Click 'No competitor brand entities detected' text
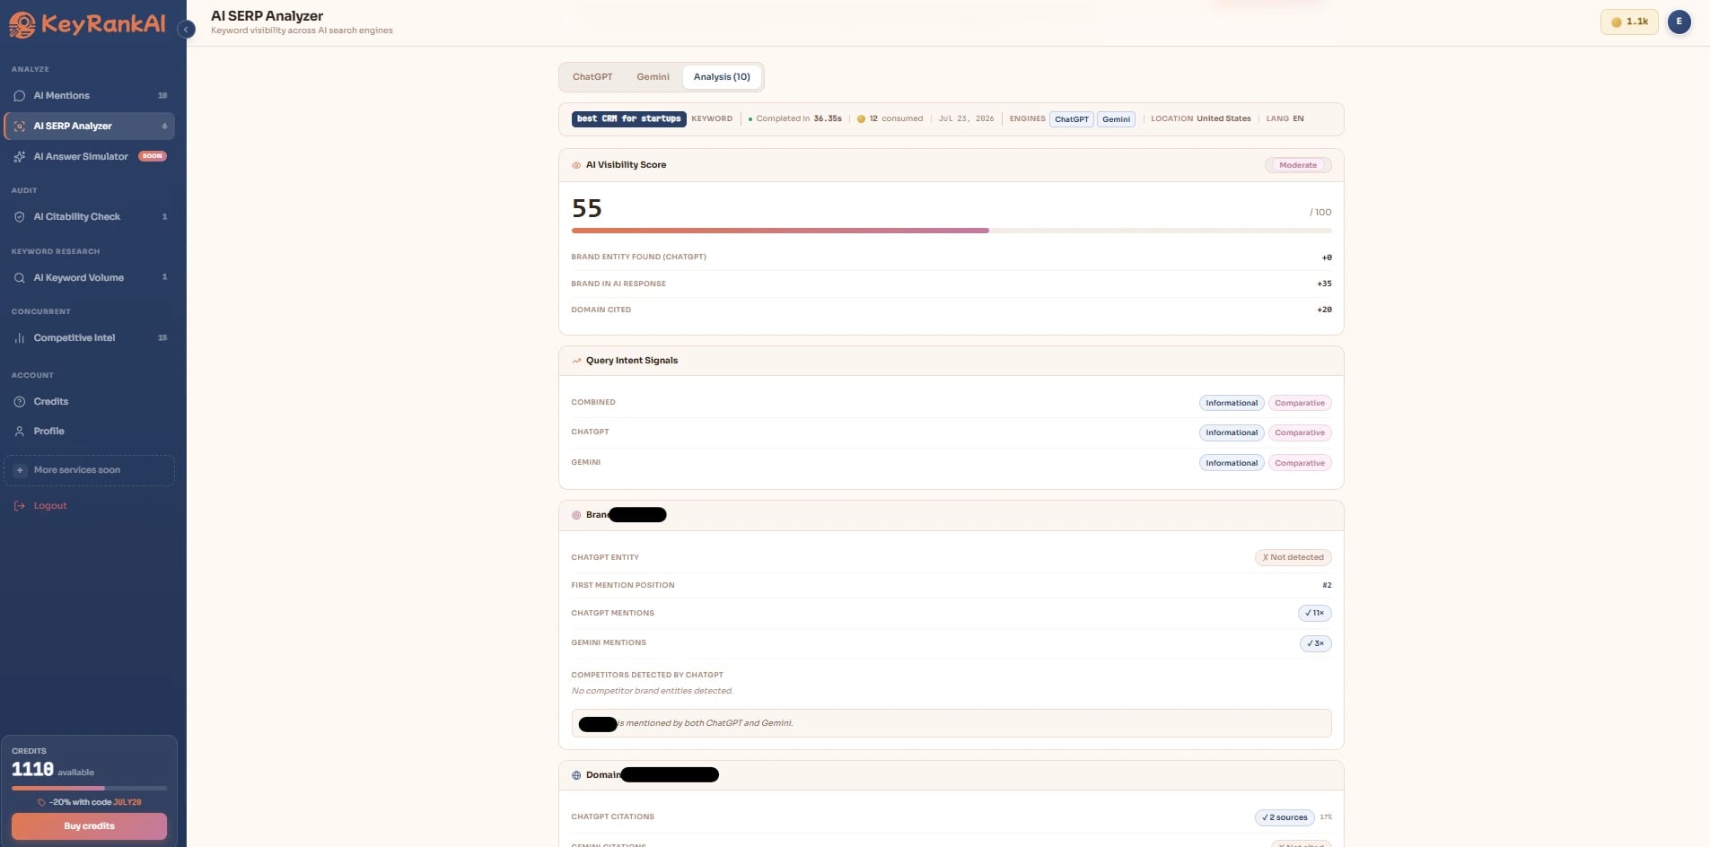 coord(653,691)
